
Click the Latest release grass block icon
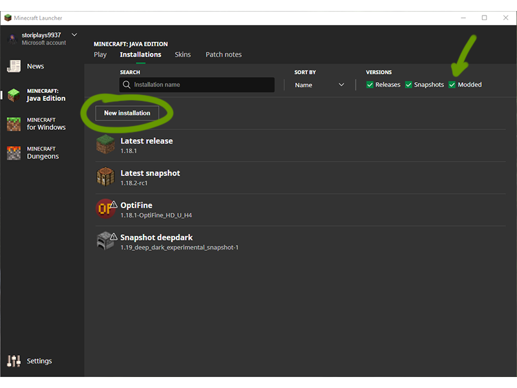[x=105, y=145]
